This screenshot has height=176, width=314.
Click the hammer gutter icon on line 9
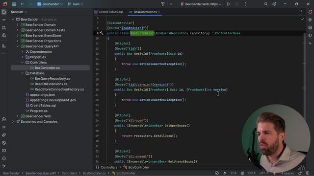[x=102, y=33]
